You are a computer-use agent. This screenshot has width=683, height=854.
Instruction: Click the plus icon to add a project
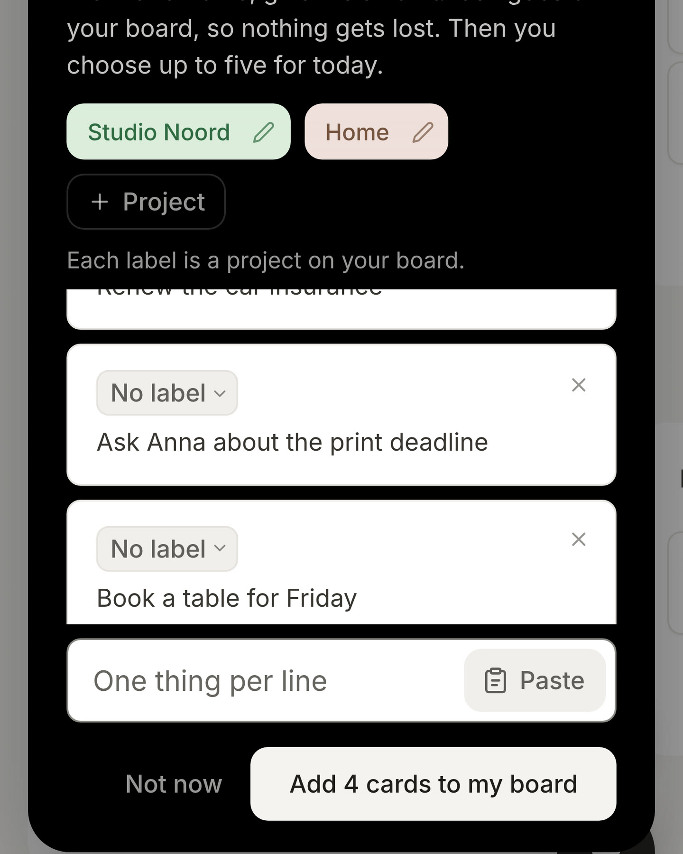[x=100, y=202]
